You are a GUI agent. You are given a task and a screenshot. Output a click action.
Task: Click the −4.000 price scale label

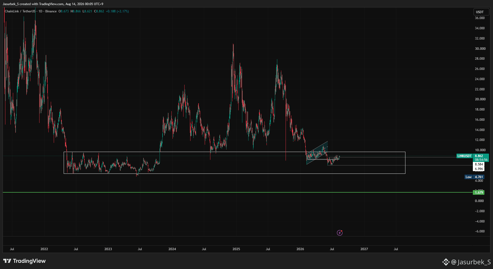tap(480, 221)
